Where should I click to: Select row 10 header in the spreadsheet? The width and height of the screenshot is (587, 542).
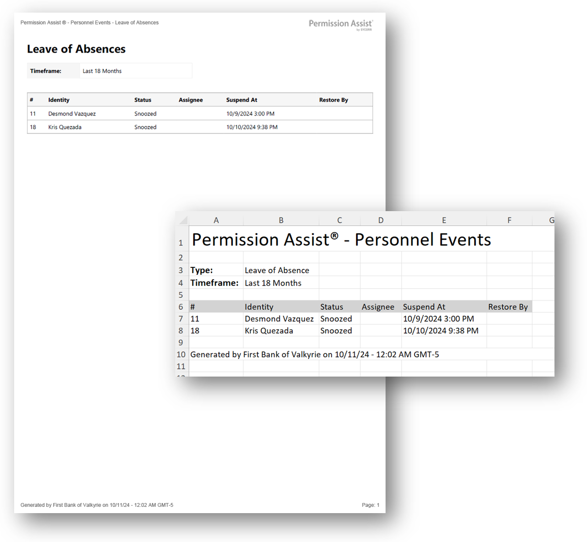coord(181,355)
